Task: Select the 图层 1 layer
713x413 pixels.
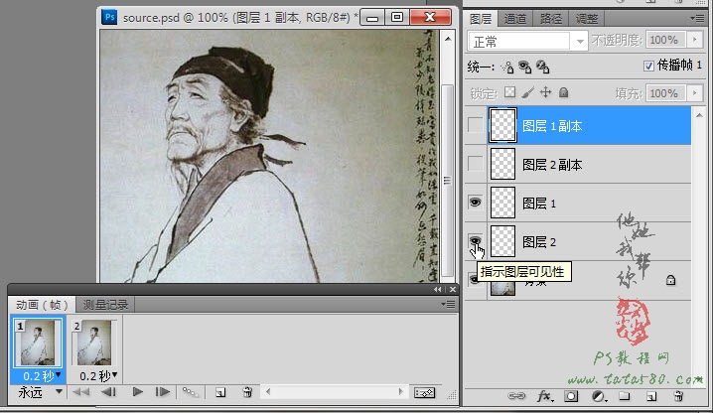Action: [x=589, y=203]
